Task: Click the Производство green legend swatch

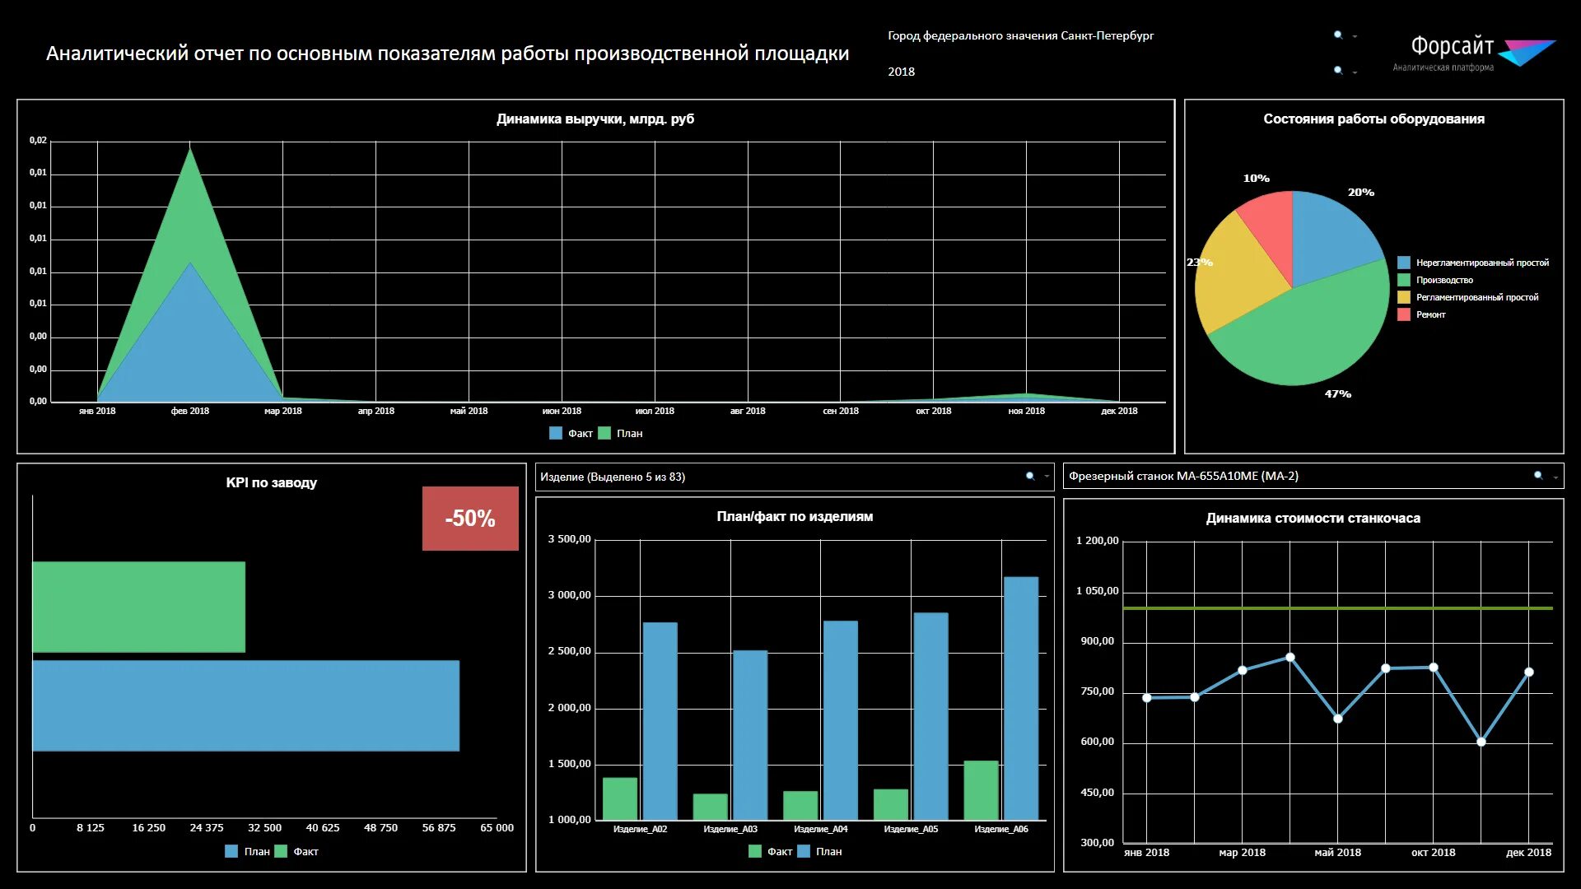Action: 1404,280
